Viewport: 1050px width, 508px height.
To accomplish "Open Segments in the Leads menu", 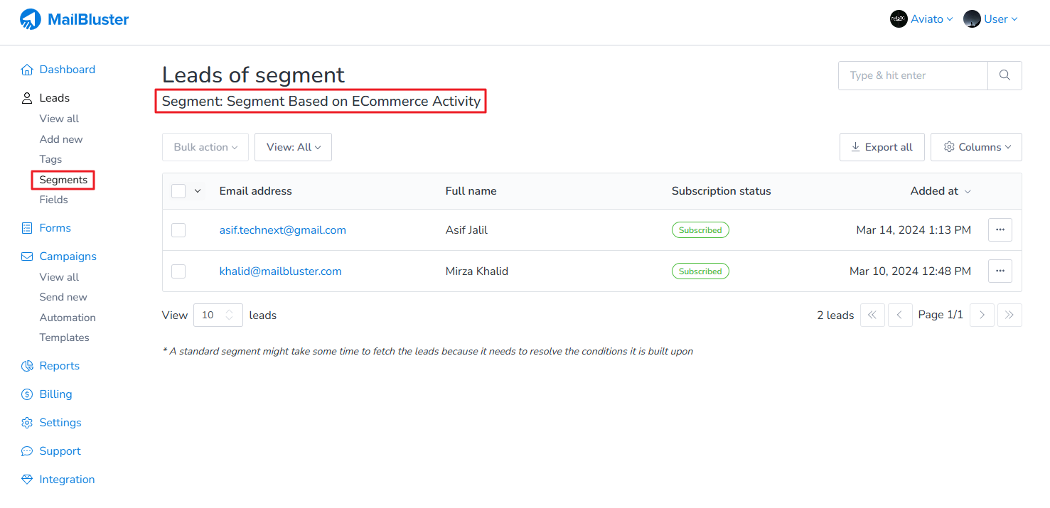I will click(63, 180).
